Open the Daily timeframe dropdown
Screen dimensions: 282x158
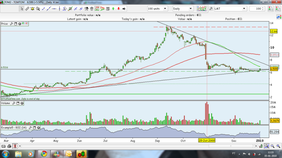tap(183, 8)
